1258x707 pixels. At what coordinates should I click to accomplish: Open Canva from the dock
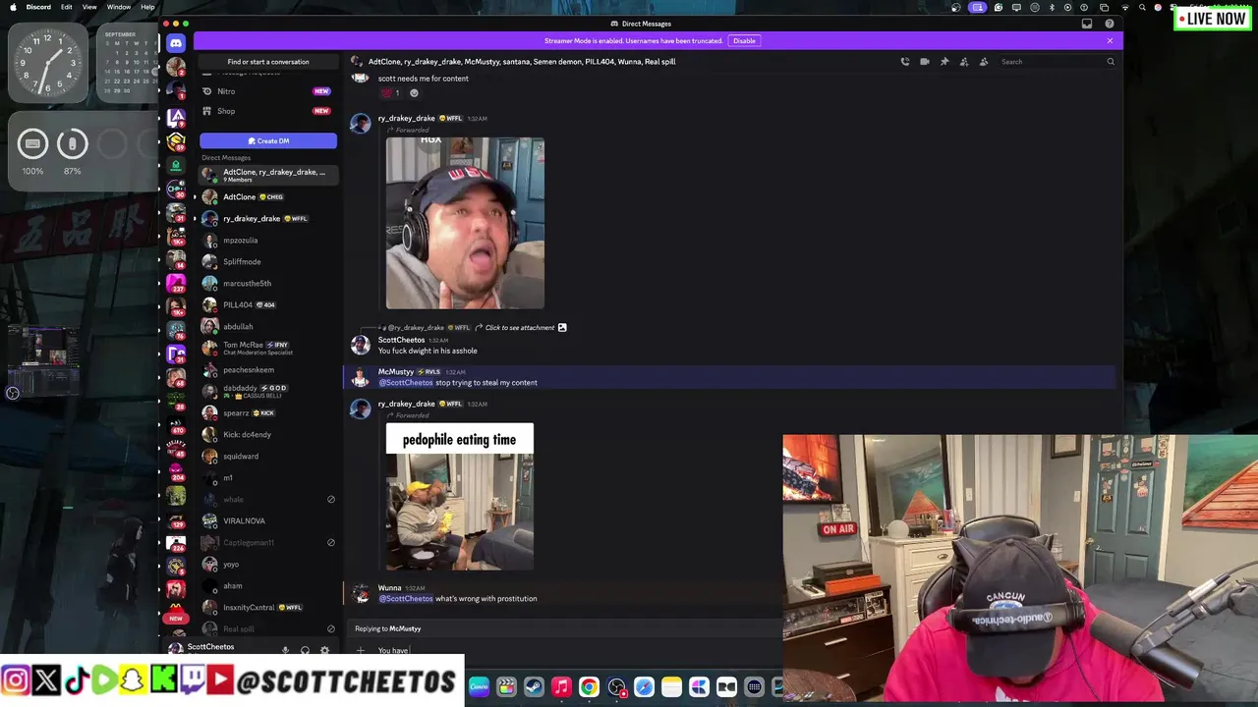479,687
